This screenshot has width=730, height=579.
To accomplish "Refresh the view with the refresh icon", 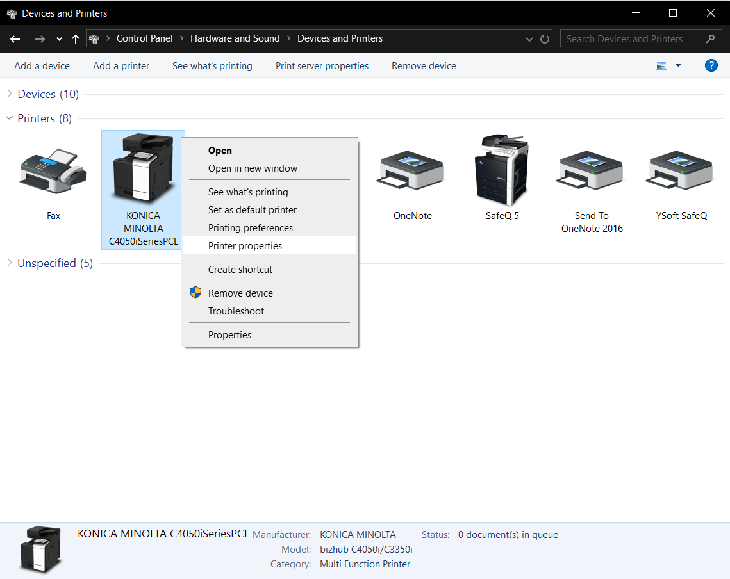I will coord(544,38).
